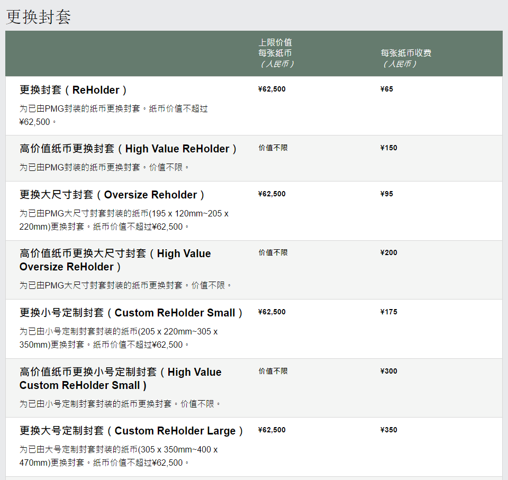The image size is (508, 480).
Task: Click the ¥175 fee amount
Action: coord(388,312)
